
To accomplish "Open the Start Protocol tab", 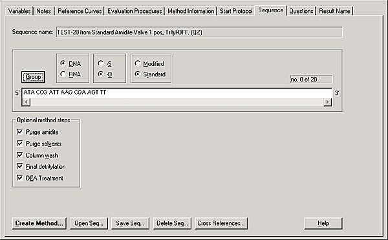I will coord(236,11).
